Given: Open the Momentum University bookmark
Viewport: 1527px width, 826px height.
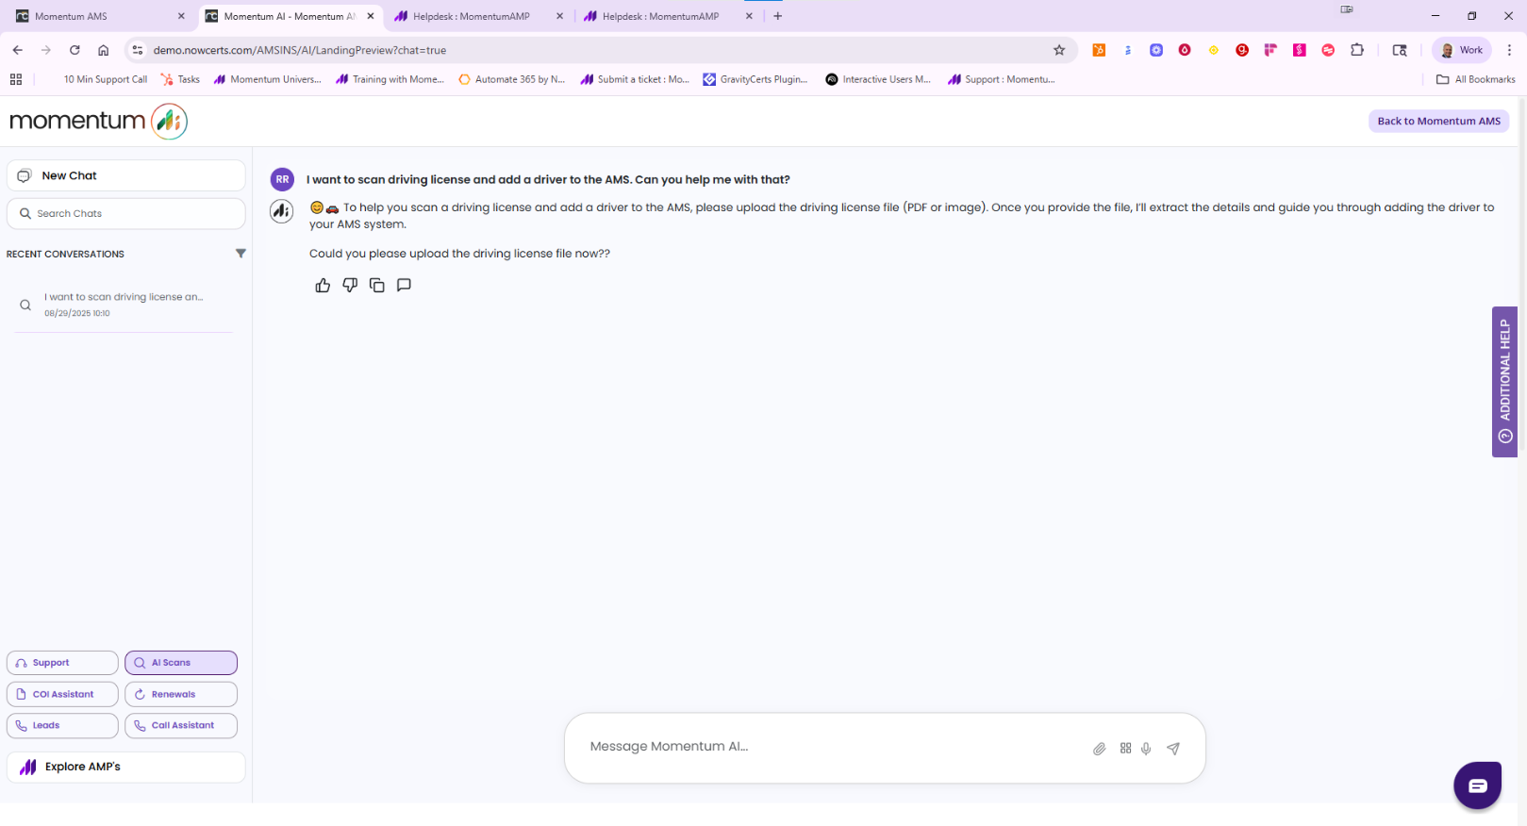Looking at the screenshot, I should click(x=267, y=79).
